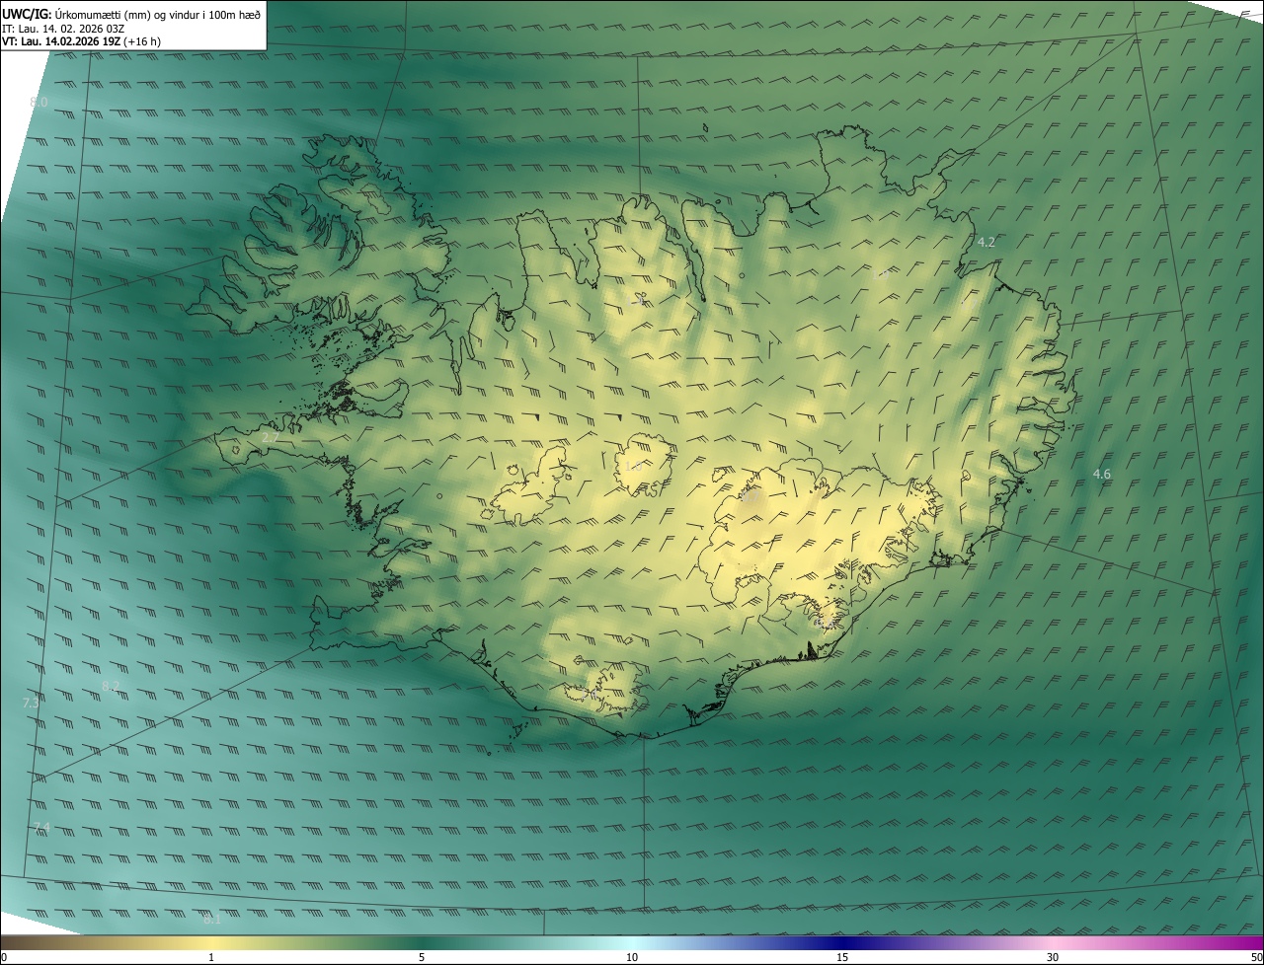Click the colorbar tick label '1'

coord(211,957)
